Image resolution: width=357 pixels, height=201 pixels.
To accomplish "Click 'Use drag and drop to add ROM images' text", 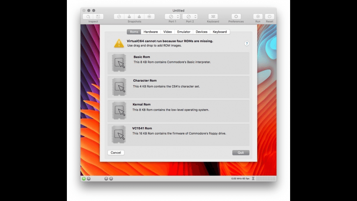I will click(154, 46).
